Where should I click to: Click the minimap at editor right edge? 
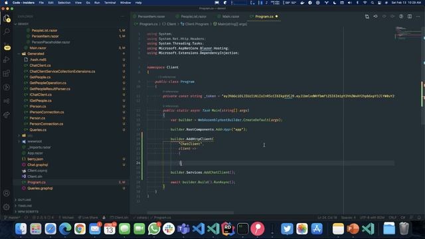(408, 33)
